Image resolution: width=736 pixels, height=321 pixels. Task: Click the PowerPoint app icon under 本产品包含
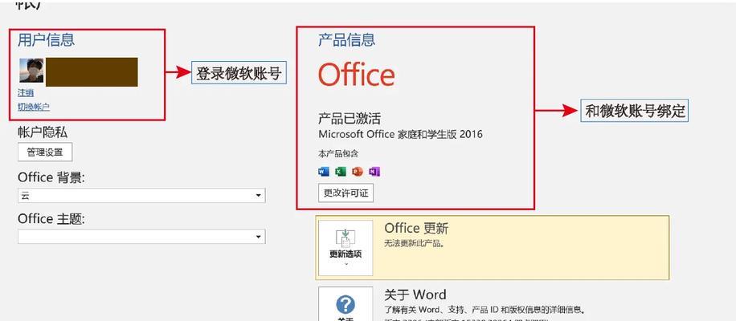coord(358,172)
